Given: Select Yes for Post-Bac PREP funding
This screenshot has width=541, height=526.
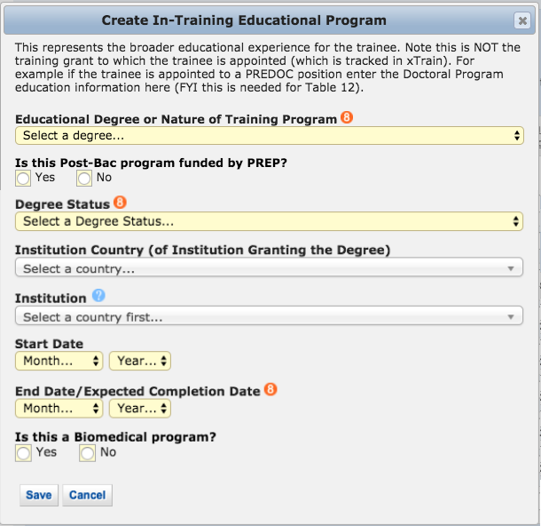Looking at the screenshot, I should (23, 179).
